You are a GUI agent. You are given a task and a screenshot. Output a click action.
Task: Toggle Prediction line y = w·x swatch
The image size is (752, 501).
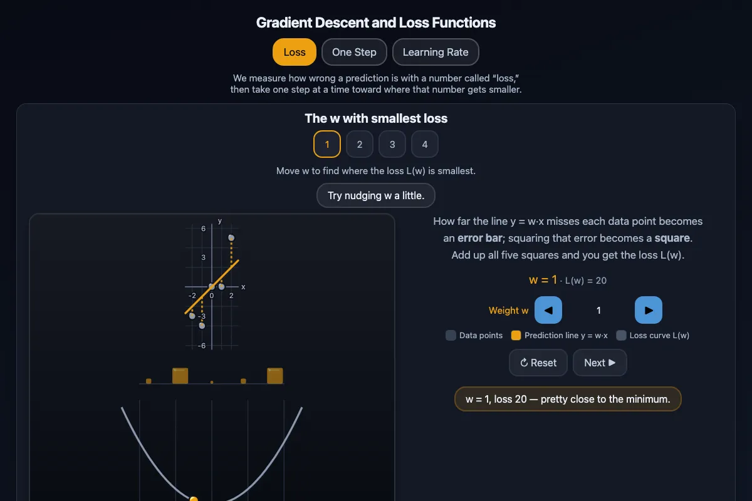click(516, 335)
